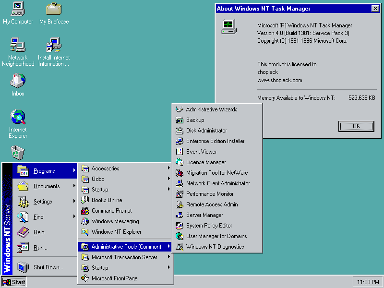Click the 523,636 KB memory value
The image size is (384, 288).
coord(362,98)
